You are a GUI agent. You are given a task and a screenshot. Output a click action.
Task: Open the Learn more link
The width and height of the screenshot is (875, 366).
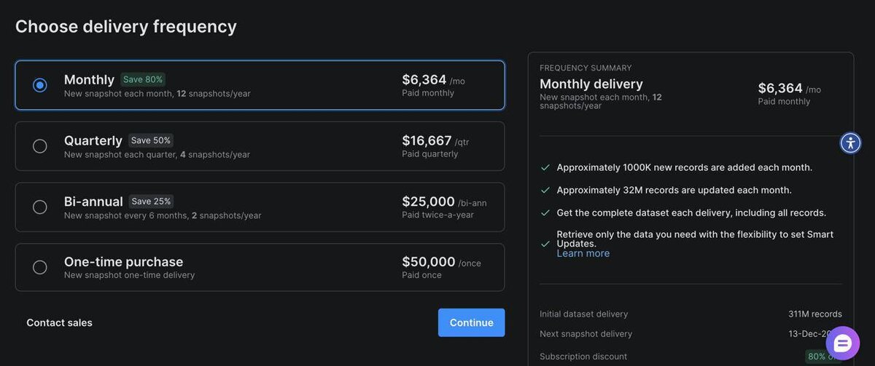[x=583, y=253]
